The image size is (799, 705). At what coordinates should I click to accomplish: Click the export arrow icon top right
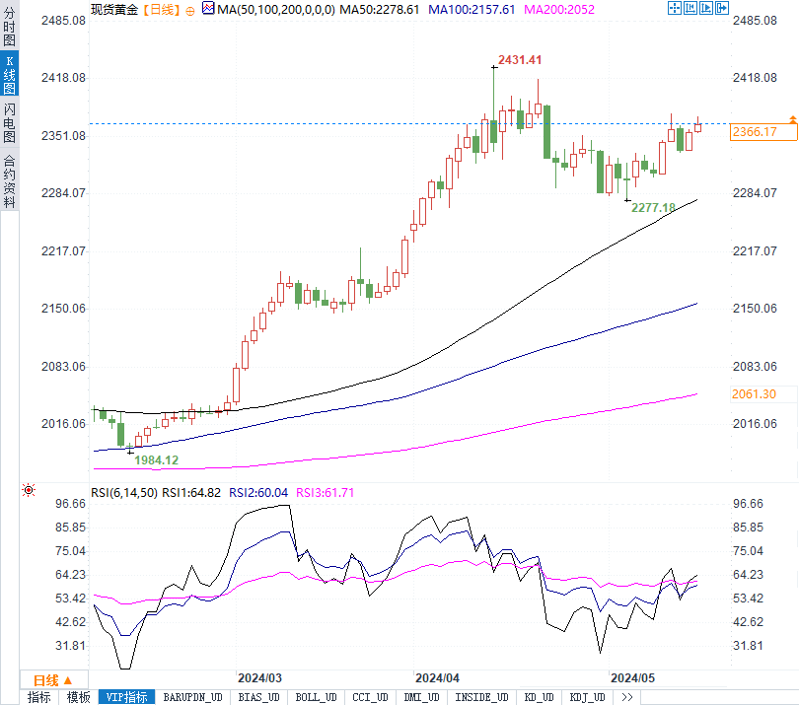click(721, 8)
